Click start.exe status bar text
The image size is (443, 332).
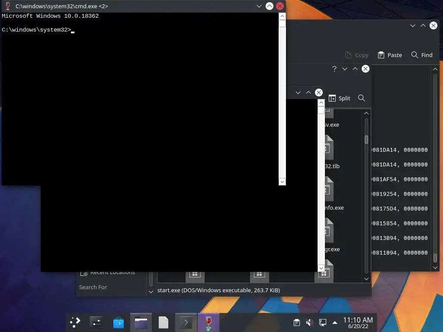pyautogui.click(x=218, y=290)
